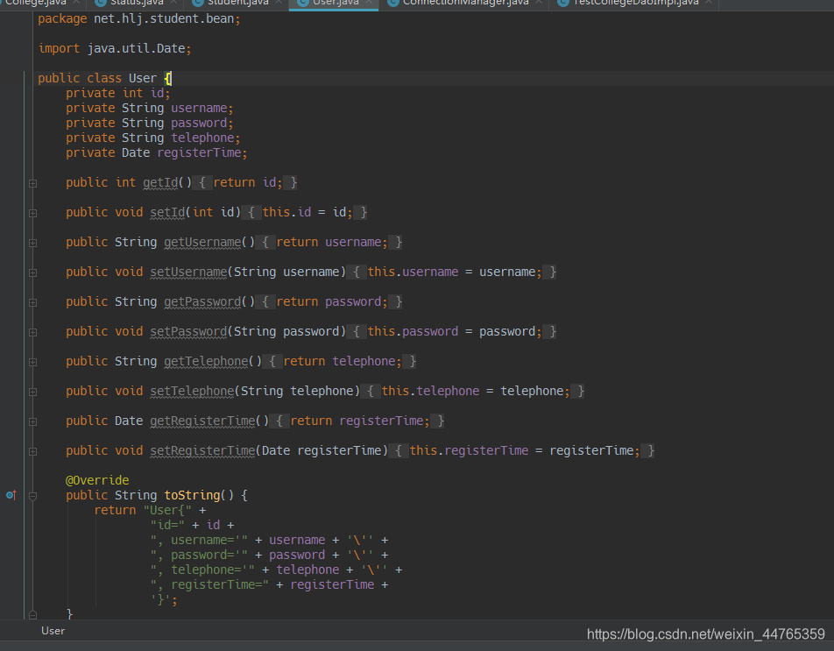834x651 pixels.
Task: Collapse the toString() method with gutter minus
Action: (x=32, y=496)
